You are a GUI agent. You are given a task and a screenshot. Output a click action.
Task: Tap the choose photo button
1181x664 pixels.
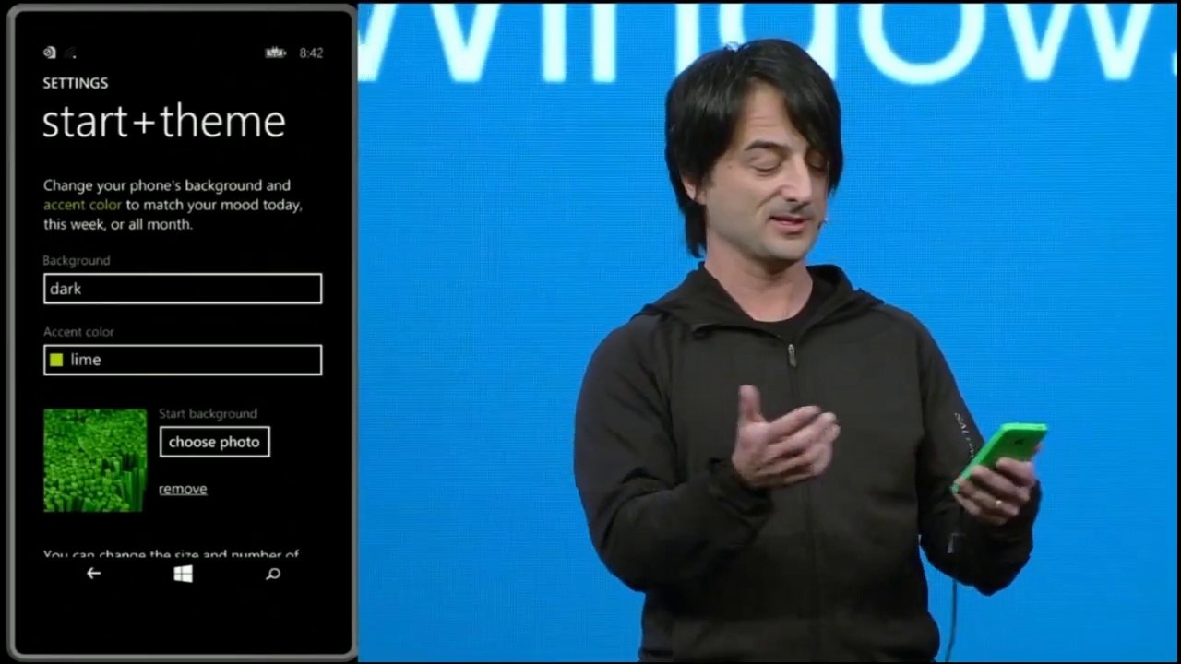214,442
